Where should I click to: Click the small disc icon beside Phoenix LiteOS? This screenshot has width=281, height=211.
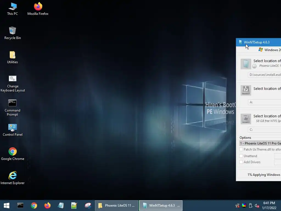[254, 66]
